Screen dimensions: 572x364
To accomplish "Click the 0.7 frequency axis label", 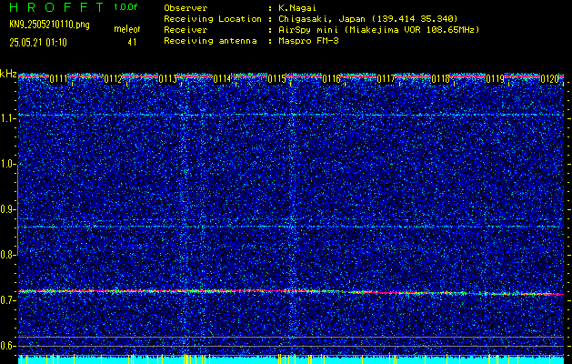I will click(7, 300).
